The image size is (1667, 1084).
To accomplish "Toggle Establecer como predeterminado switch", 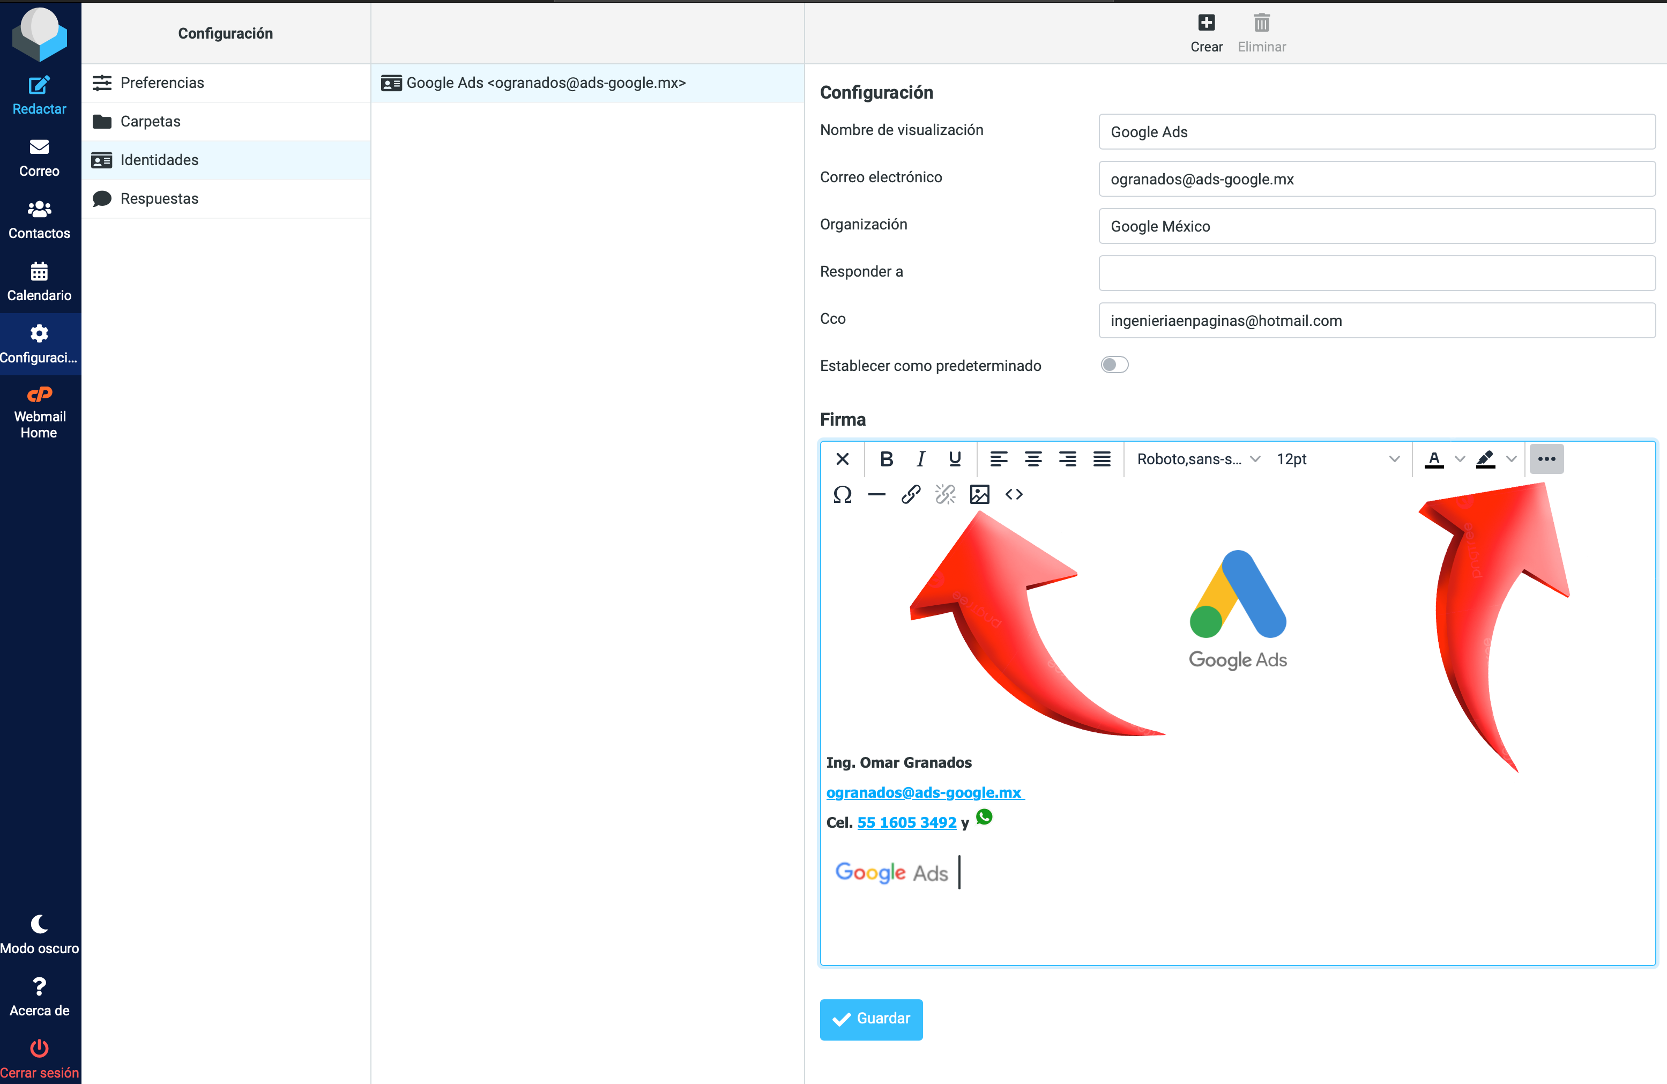I will tap(1114, 365).
